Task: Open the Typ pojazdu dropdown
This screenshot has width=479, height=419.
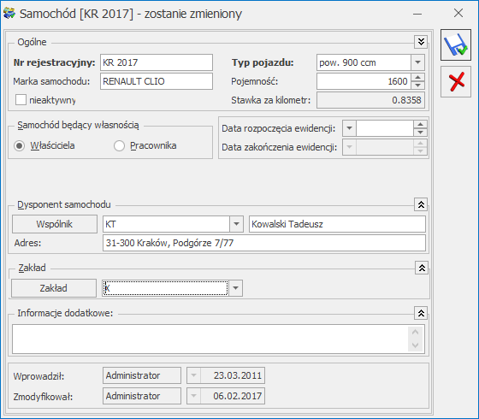Action: tap(417, 62)
